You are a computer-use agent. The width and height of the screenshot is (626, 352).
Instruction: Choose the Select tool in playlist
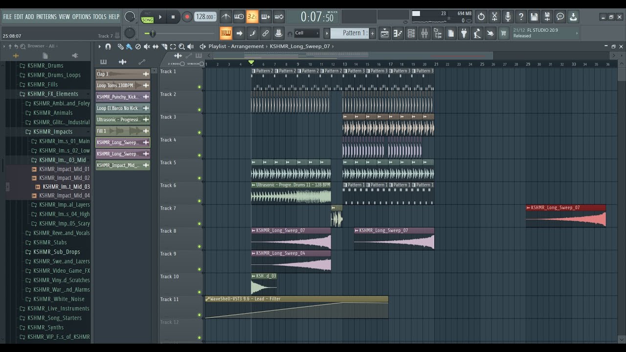pyautogui.click(x=173, y=46)
